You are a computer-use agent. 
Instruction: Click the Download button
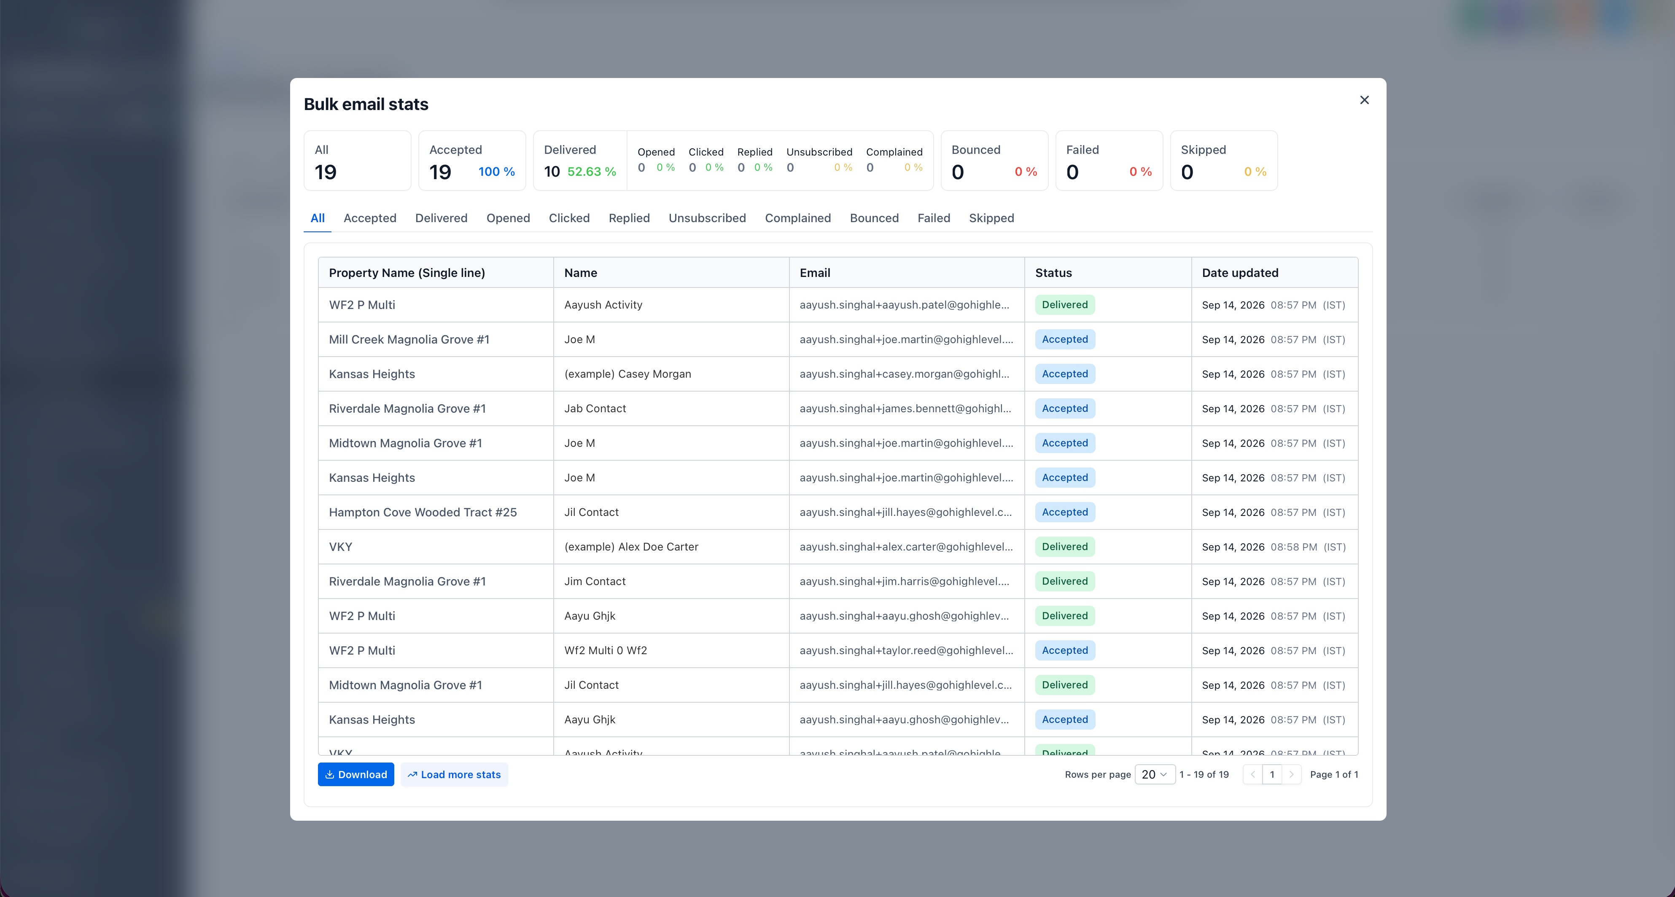[355, 774]
